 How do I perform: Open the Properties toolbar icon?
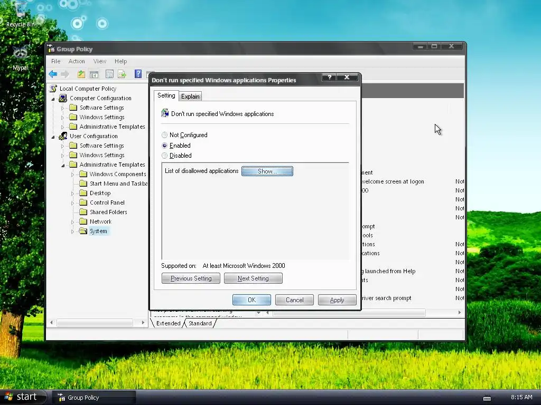[109, 74]
